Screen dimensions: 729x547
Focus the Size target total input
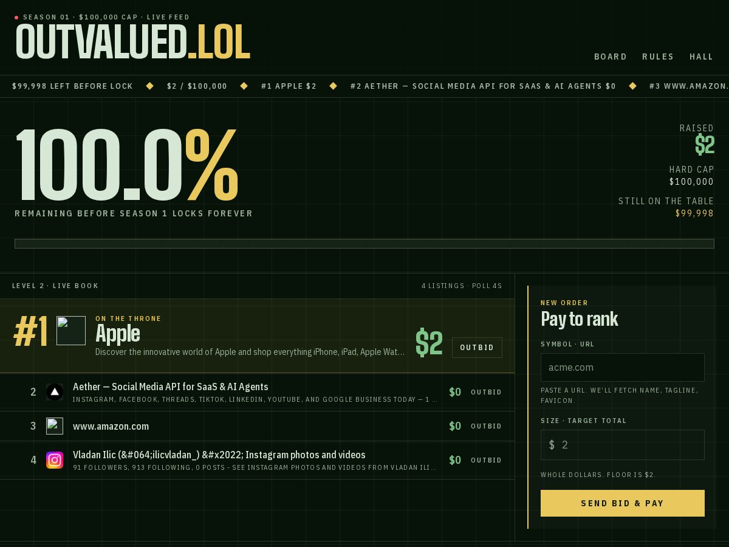click(x=623, y=445)
